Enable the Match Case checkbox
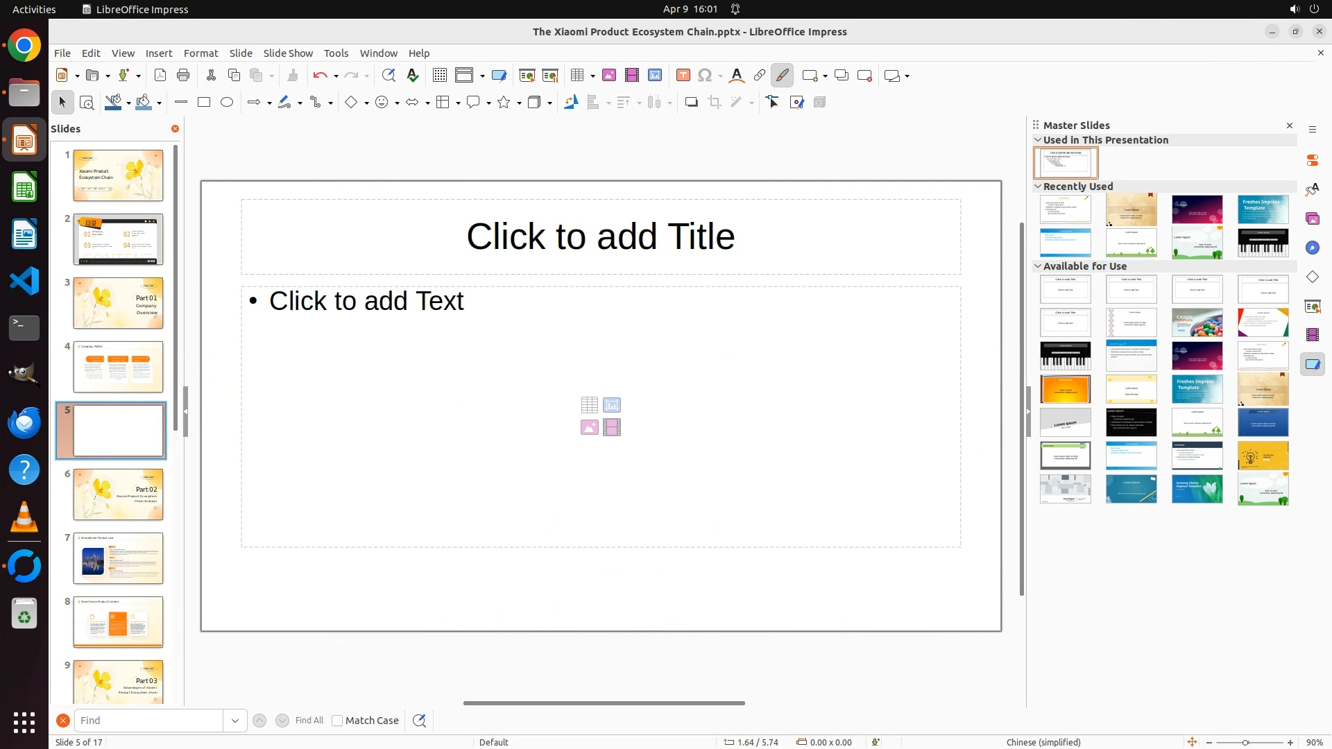 [x=337, y=721]
